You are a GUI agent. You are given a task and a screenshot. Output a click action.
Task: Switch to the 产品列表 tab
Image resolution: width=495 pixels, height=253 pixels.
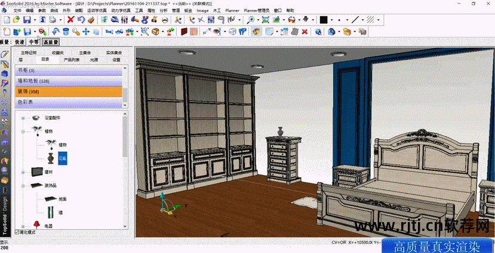tap(72, 60)
